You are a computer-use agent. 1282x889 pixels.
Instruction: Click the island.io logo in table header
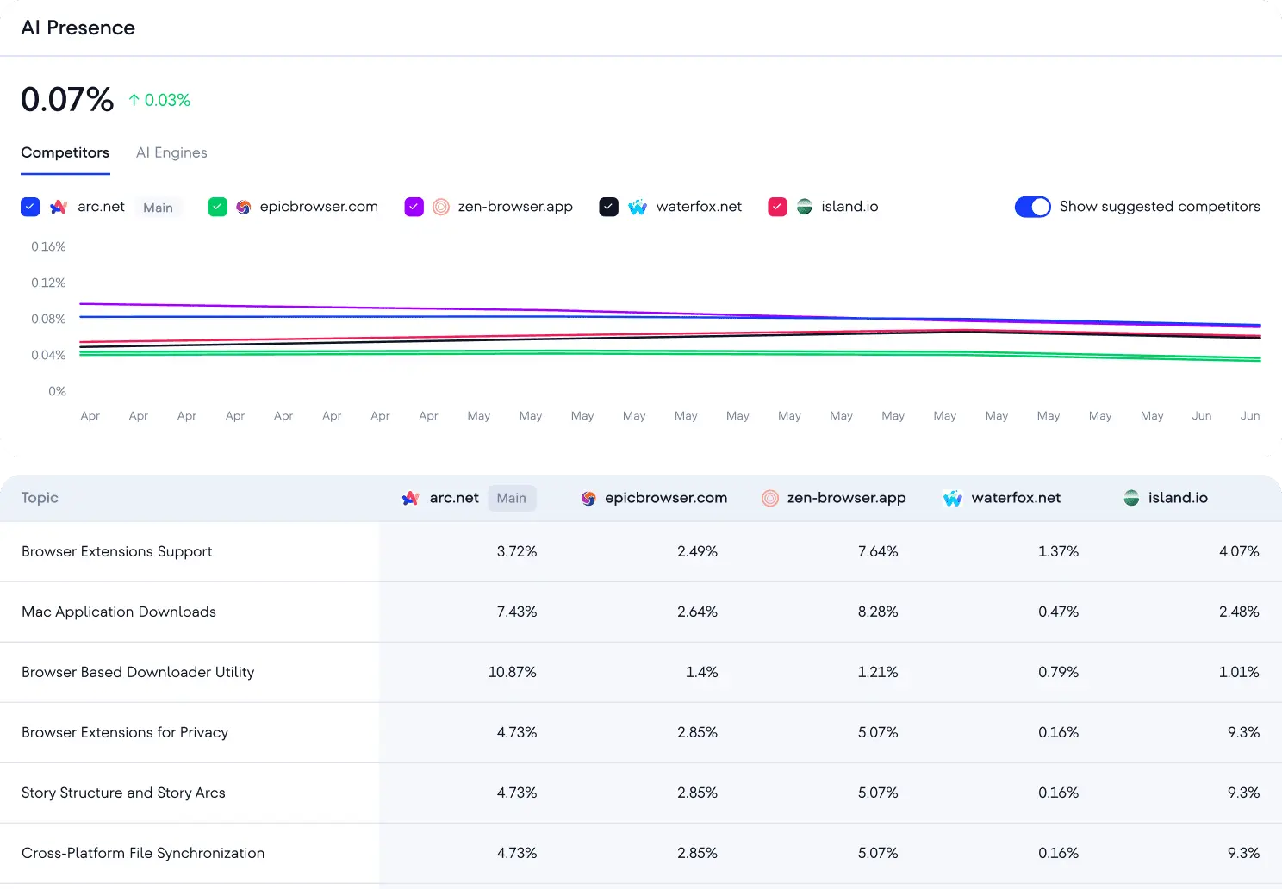1132,498
